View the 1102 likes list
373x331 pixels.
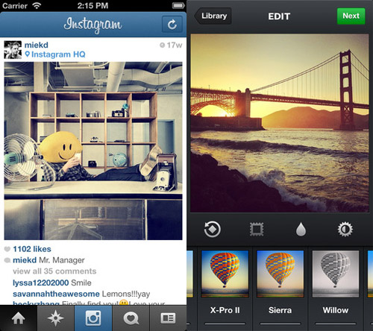click(32, 249)
